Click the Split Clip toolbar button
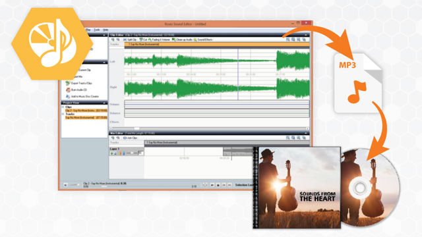The image size is (422, 237). (x=130, y=39)
